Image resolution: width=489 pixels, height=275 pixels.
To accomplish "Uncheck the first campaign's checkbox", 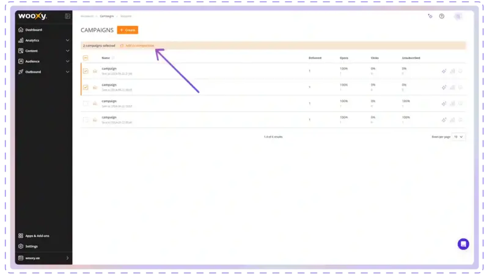I will point(86,71).
